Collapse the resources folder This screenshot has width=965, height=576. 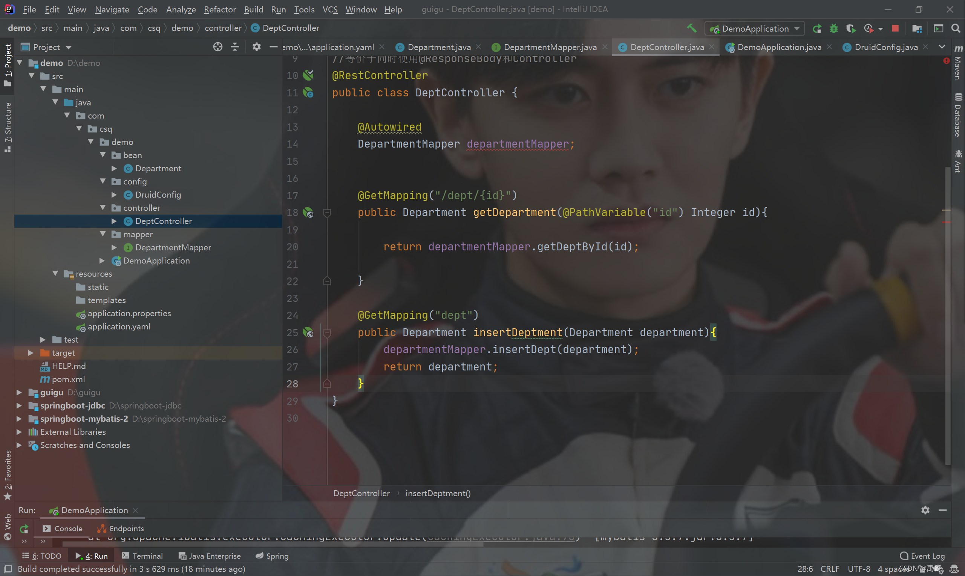(x=55, y=274)
